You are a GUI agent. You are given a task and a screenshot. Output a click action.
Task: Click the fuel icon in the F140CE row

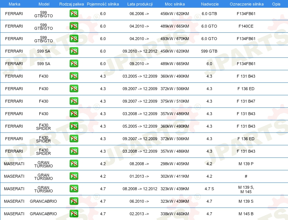tap(74, 26)
